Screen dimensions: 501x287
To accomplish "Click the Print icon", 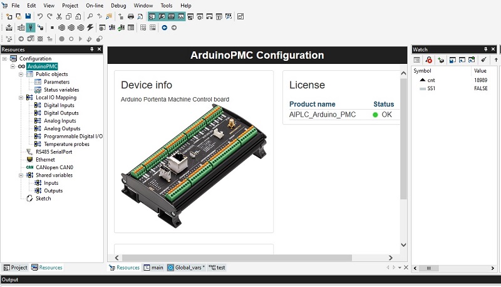I will coord(131,17).
